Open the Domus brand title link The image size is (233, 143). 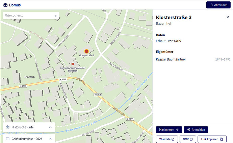(15, 5)
